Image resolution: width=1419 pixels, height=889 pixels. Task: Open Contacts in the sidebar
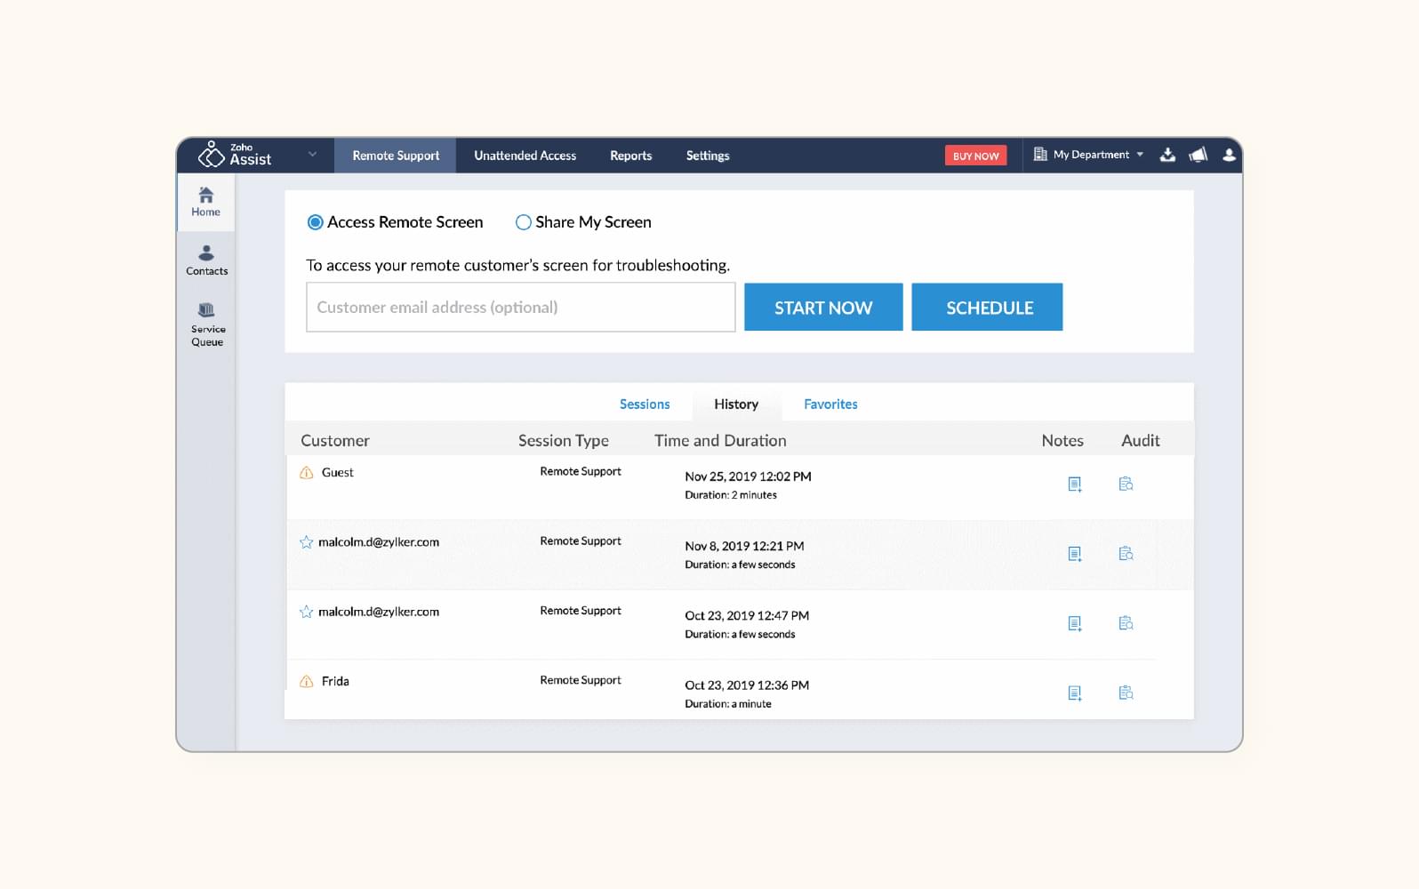(206, 260)
